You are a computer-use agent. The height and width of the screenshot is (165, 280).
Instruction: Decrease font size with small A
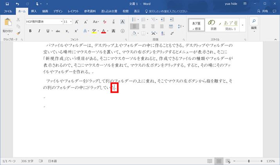tap(85, 22)
